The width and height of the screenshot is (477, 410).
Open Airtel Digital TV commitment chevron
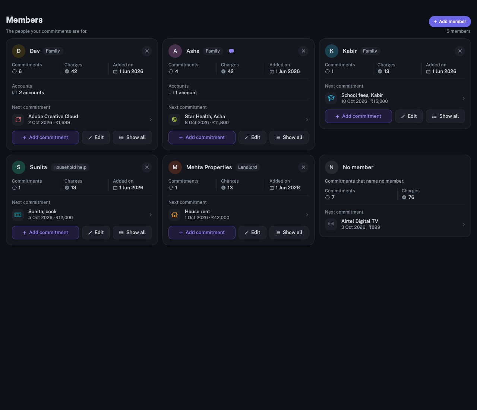[x=464, y=224]
